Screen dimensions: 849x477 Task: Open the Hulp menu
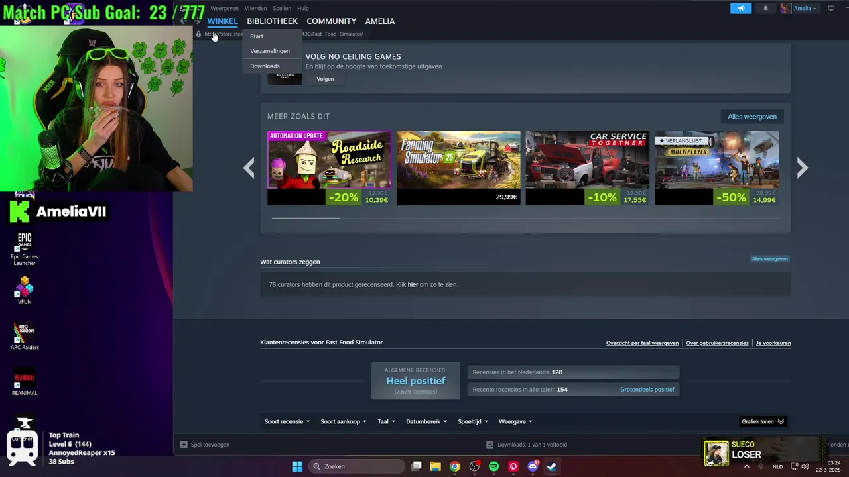pyautogui.click(x=303, y=8)
